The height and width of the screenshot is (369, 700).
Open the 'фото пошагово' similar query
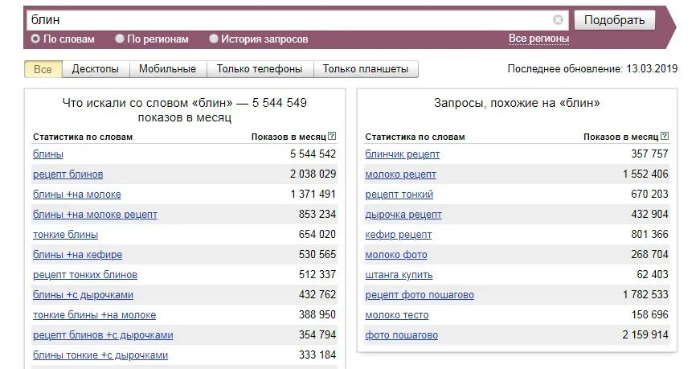coord(402,335)
